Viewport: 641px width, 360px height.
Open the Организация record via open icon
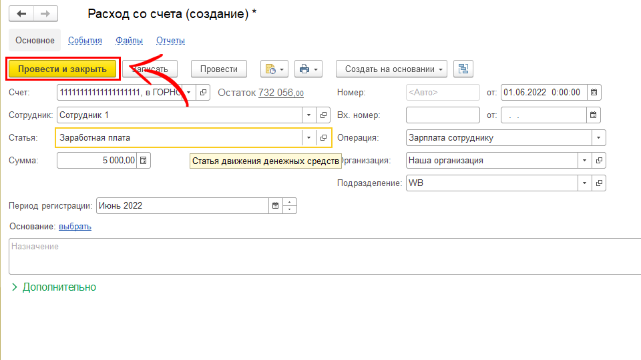599,161
